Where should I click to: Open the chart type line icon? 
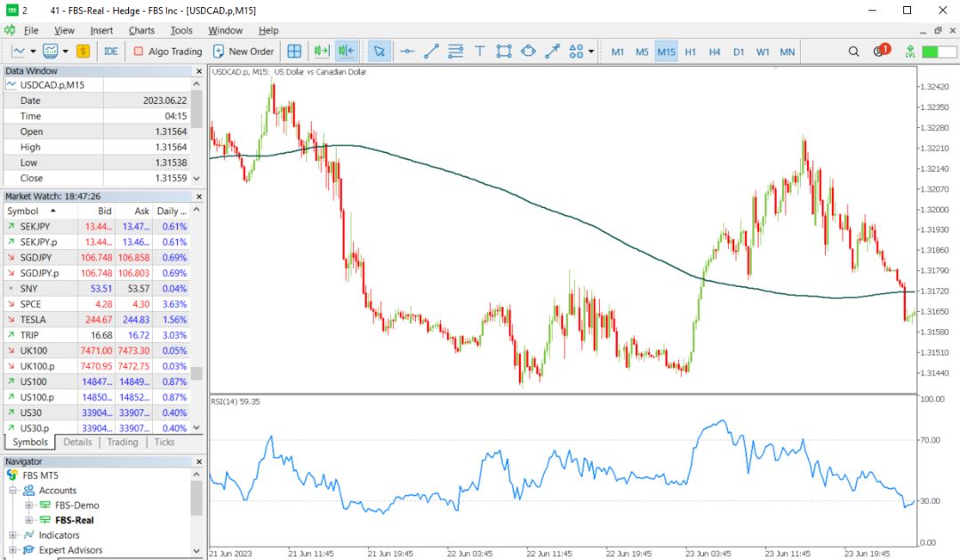click(19, 52)
